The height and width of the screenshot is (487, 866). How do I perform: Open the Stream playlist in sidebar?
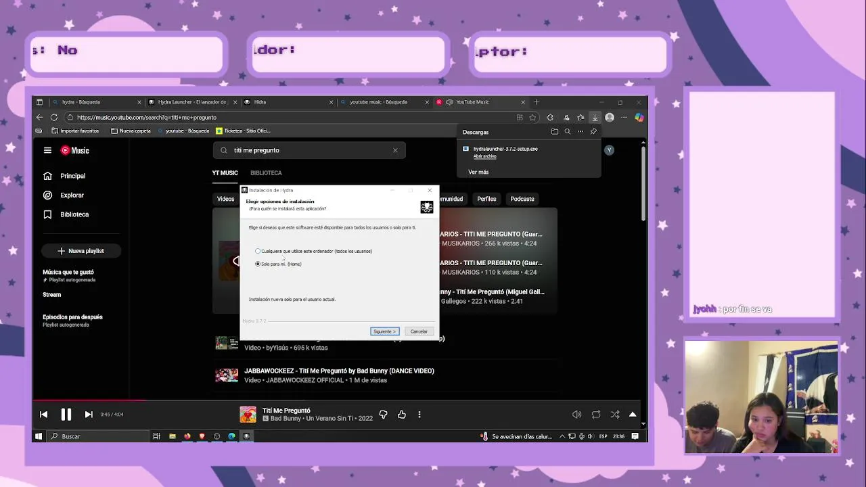52,295
